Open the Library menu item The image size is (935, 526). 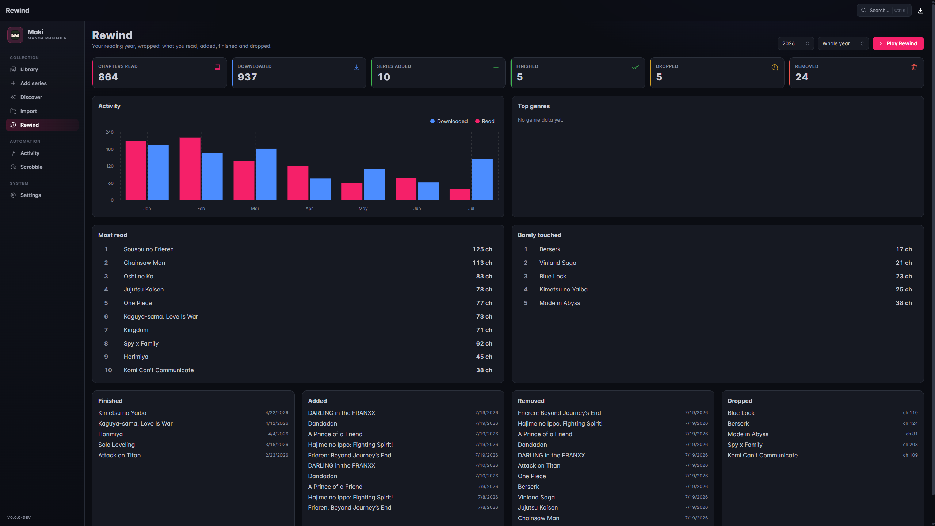pyautogui.click(x=42, y=69)
